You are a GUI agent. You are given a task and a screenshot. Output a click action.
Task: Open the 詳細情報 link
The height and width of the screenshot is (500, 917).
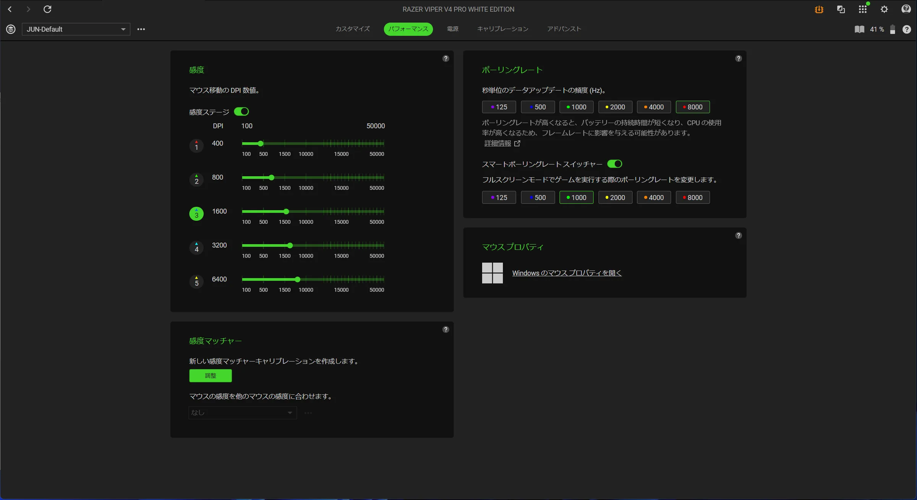[497, 144]
